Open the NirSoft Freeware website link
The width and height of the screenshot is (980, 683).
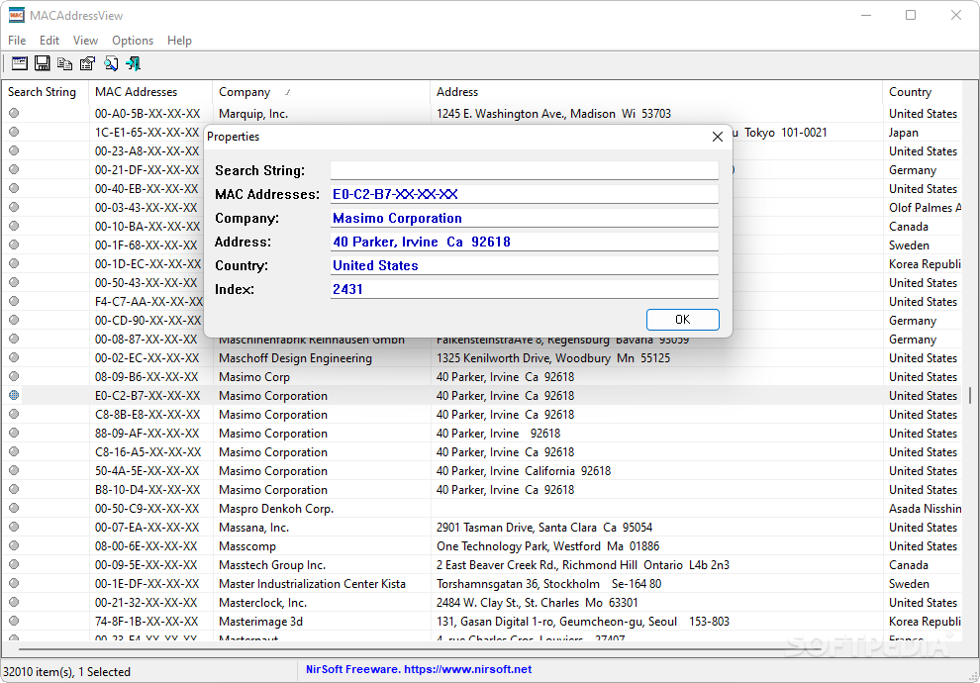click(x=419, y=669)
